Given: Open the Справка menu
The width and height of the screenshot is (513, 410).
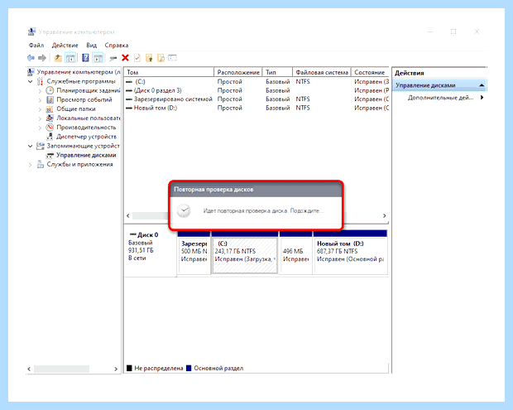Looking at the screenshot, I should pos(117,46).
